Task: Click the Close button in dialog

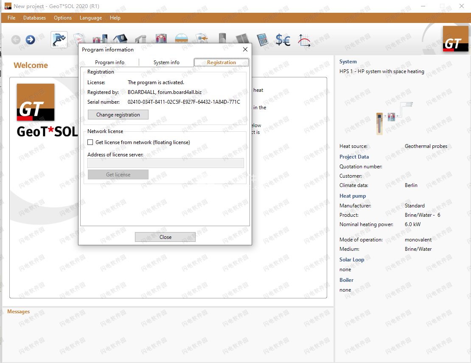Action: (x=165, y=237)
